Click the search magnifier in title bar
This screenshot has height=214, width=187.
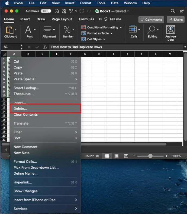coord(173,11)
